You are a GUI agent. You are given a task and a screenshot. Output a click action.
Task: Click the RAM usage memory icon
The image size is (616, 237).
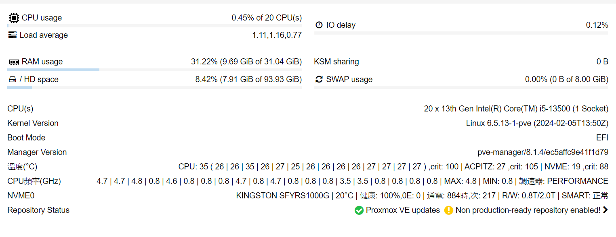(x=14, y=62)
